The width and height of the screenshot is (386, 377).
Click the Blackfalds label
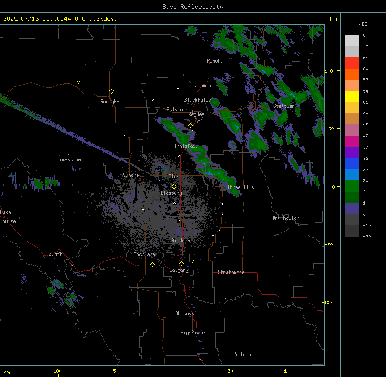(x=197, y=100)
